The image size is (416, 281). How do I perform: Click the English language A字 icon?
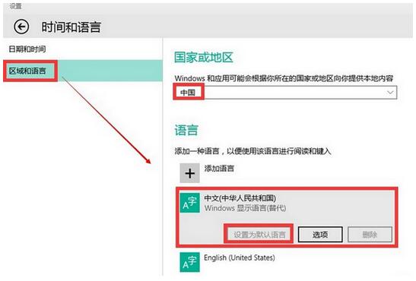(x=189, y=262)
